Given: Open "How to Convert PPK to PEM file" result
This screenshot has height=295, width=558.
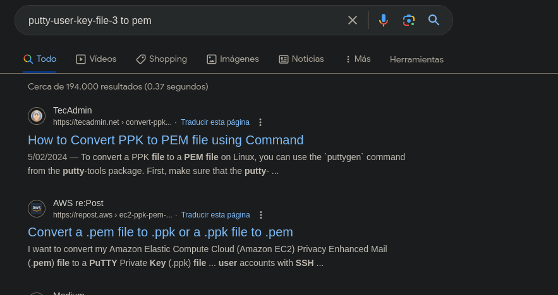Looking at the screenshot, I should pos(166,140).
